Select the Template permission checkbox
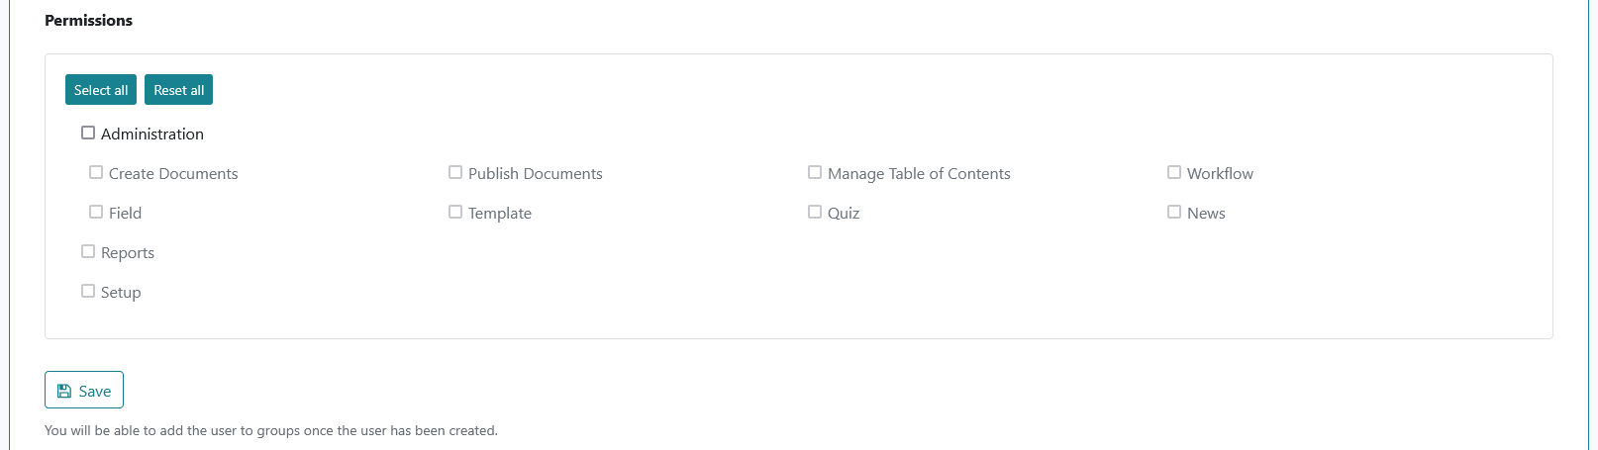 point(455,212)
